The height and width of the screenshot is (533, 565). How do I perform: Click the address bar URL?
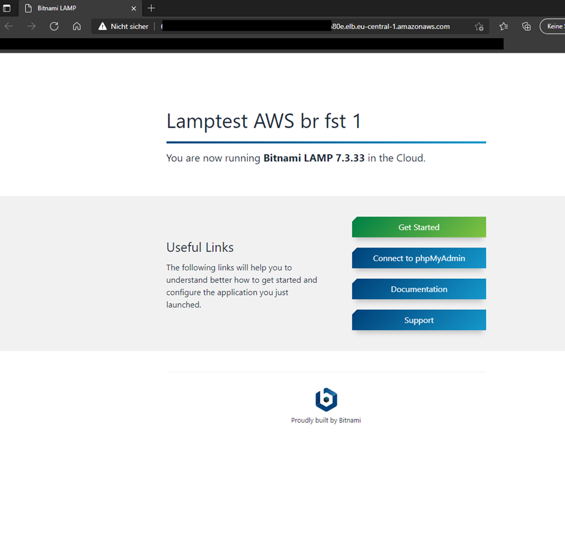click(306, 26)
